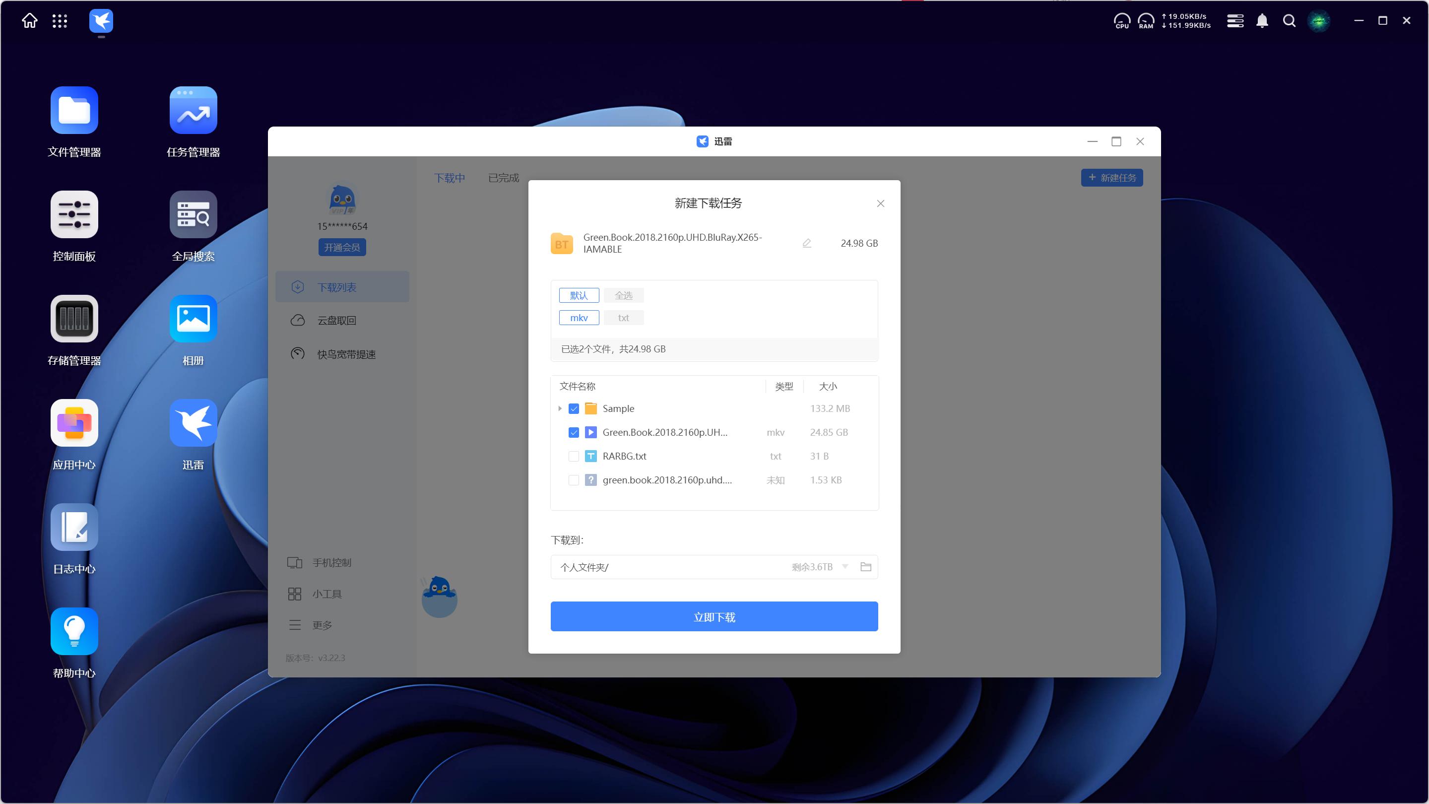Click the 个人文件夹/ download path field
Image resolution: width=1429 pixels, height=804 pixels.
click(714, 566)
